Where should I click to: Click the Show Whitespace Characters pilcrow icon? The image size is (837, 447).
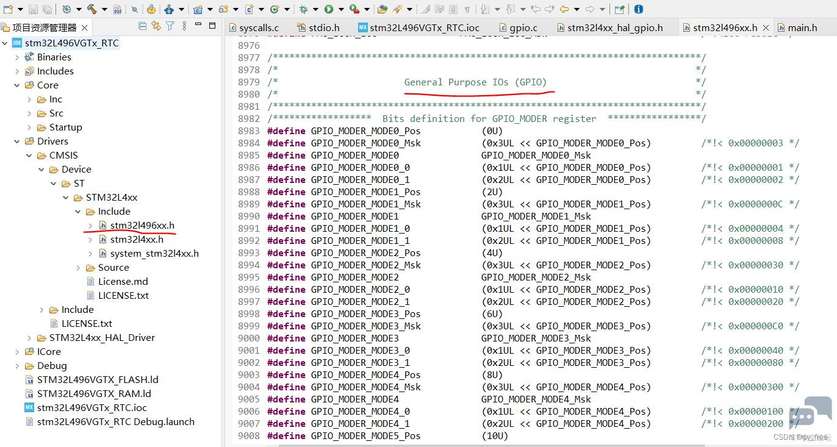[467, 9]
